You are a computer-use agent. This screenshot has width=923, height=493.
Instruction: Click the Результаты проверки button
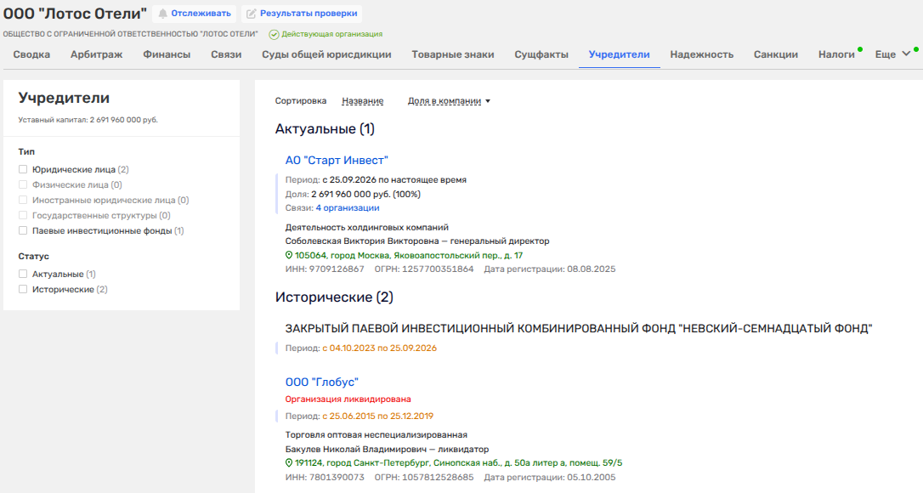click(302, 14)
